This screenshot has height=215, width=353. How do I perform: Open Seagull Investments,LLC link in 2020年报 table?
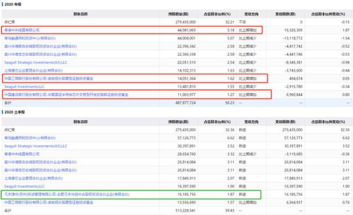(x=24, y=87)
